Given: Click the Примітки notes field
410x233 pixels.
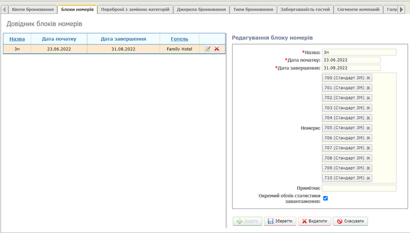Looking at the screenshot, I should point(359,188).
